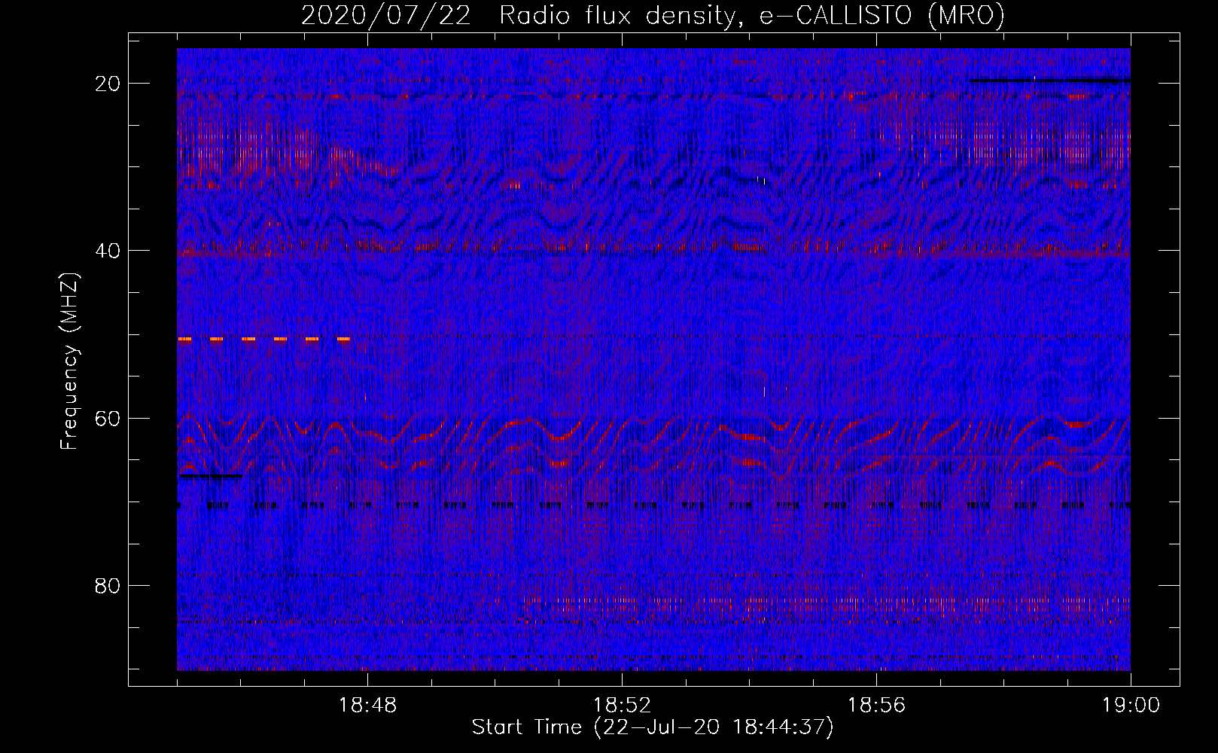
Task: Click the 20 MHz frequency tick label
Action: [x=108, y=84]
